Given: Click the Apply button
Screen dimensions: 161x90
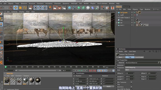Looking at the screenshot, I should [108, 86].
